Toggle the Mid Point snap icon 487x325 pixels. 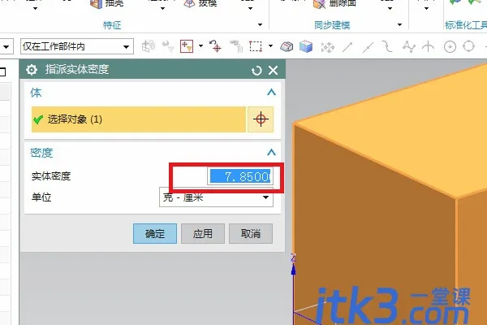click(x=368, y=47)
